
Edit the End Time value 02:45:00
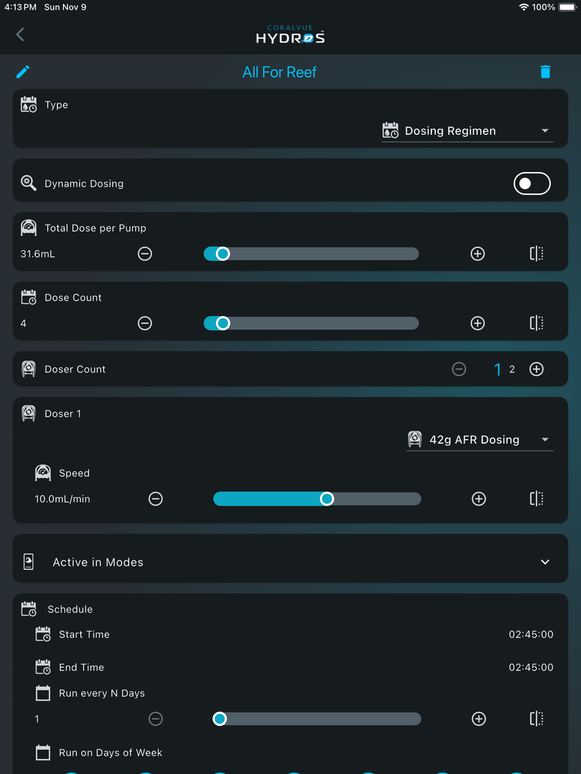(x=531, y=667)
